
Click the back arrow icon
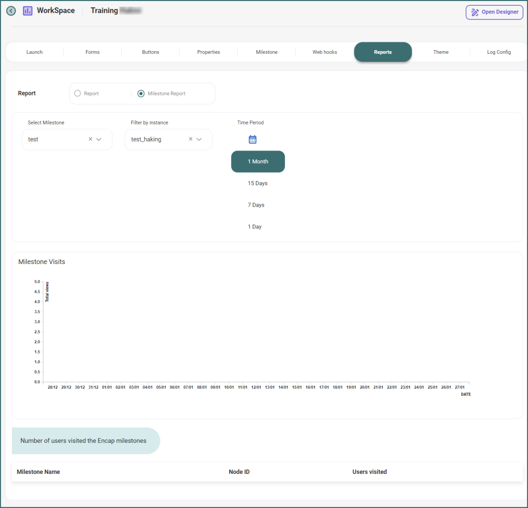pos(11,11)
